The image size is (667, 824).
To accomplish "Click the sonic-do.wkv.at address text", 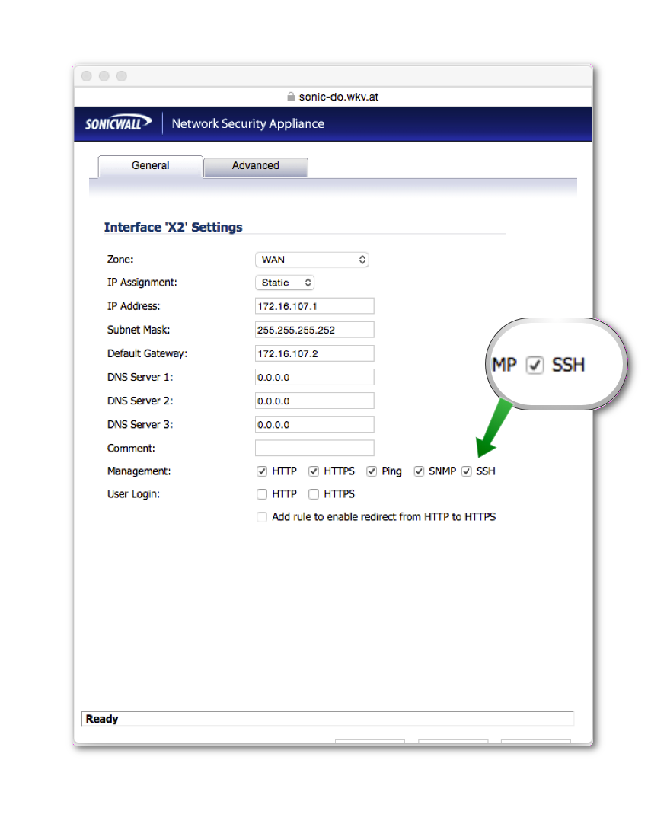I will (x=339, y=97).
